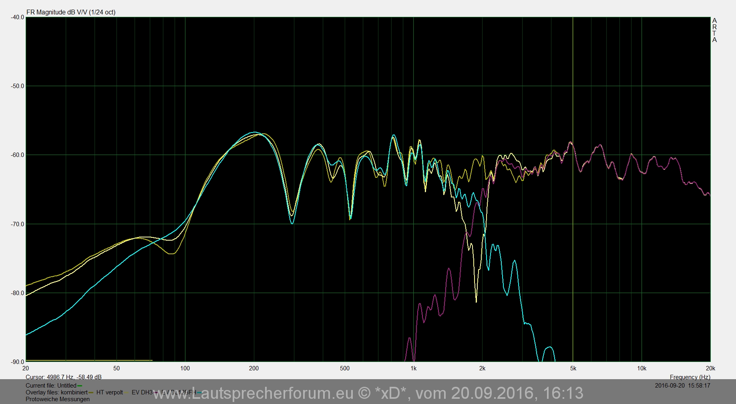The width and height of the screenshot is (736, 404).
Task: Select the kombiniert overlay label
Action: 74,392
